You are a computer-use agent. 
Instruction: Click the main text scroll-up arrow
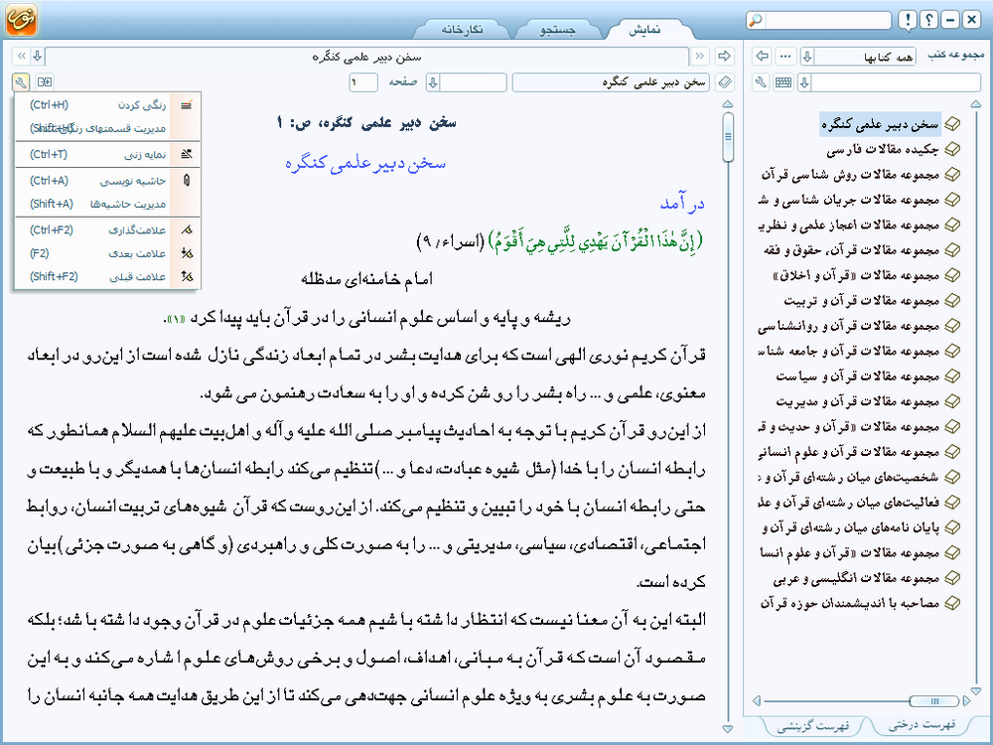coord(728,104)
